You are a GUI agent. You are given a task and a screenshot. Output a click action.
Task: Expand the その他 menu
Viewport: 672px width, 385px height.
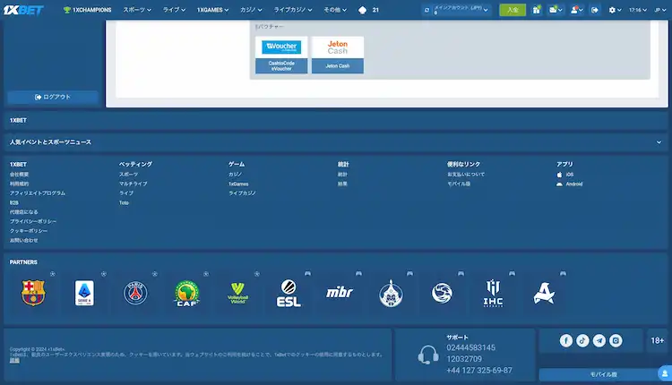click(x=335, y=10)
